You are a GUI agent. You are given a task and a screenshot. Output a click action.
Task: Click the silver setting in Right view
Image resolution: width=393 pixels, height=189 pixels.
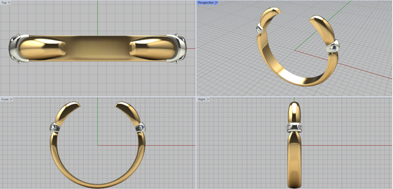[x=294, y=127]
